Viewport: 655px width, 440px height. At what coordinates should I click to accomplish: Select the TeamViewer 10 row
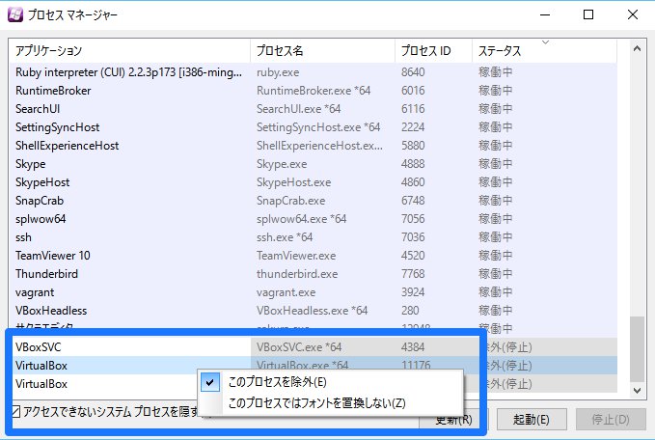(313, 256)
